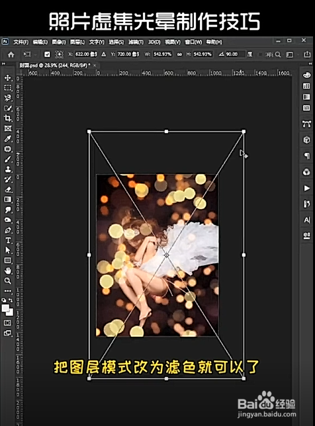Open the Character panel icon
The height and width of the screenshot is (426, 315).
(306, 220)
